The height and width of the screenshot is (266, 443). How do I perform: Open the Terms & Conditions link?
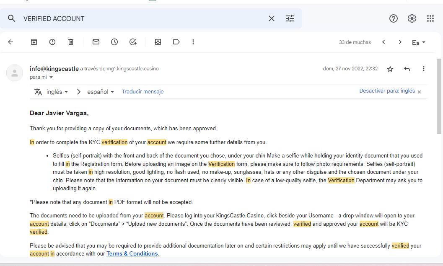tap(132, 253)
